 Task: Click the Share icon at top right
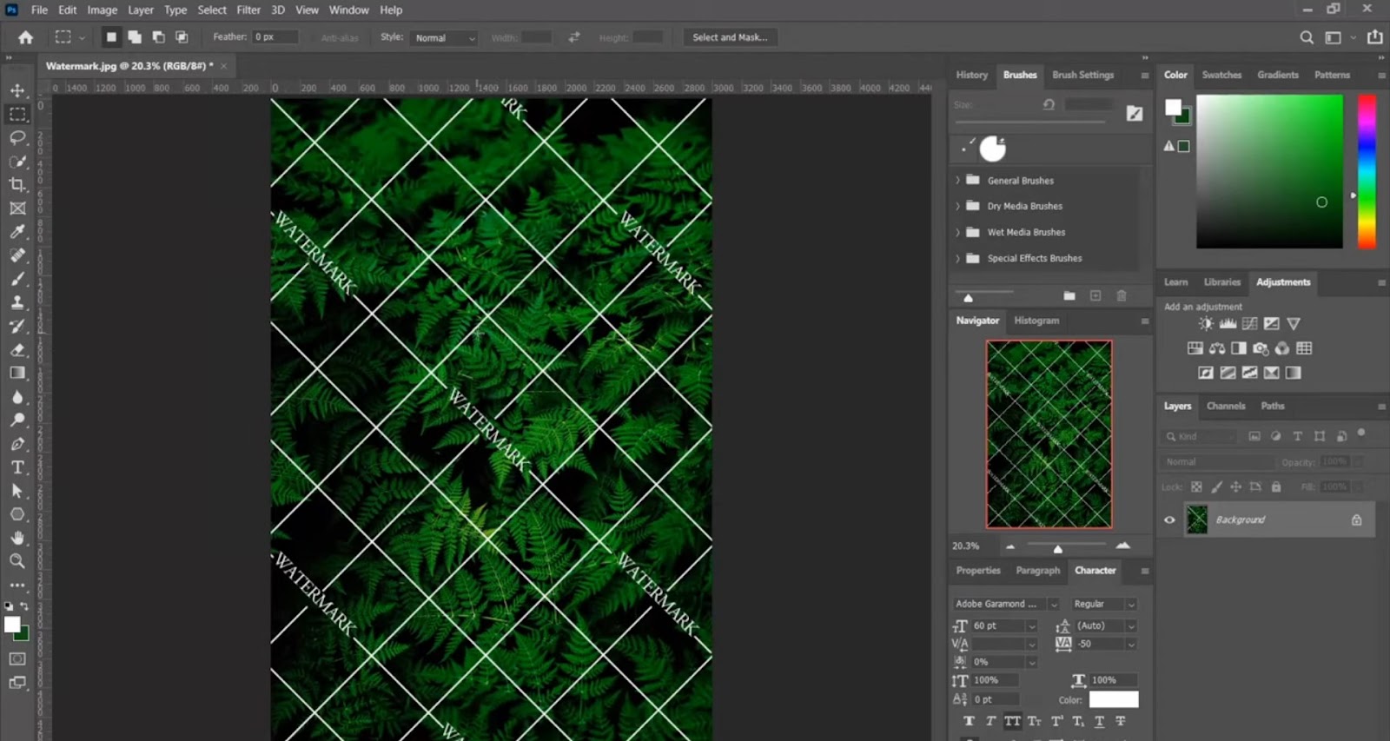[1374, 37]
